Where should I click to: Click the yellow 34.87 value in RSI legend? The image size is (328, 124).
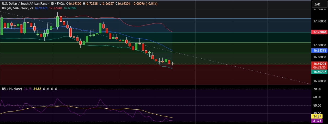click(x=37, y=89)
